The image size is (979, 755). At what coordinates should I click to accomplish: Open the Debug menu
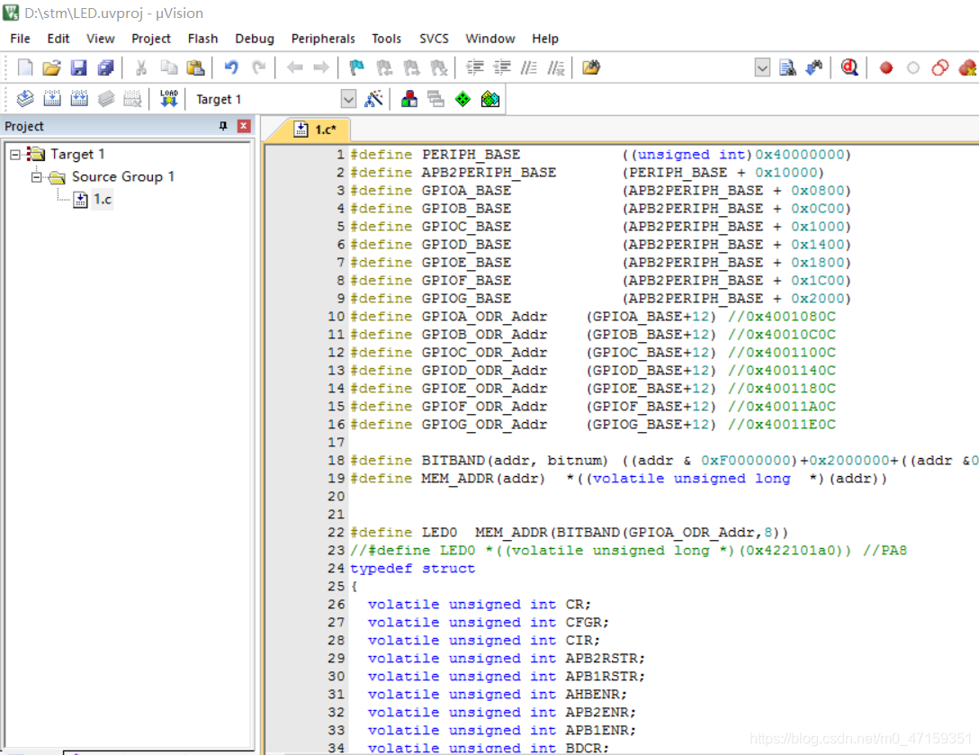pos(254,39)
